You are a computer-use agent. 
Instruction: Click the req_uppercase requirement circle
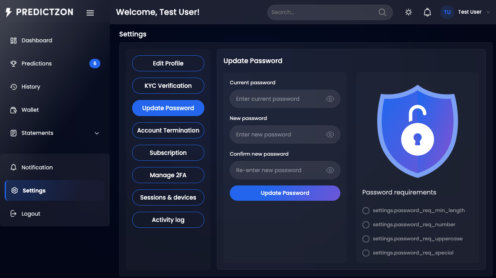click(366, 239)
